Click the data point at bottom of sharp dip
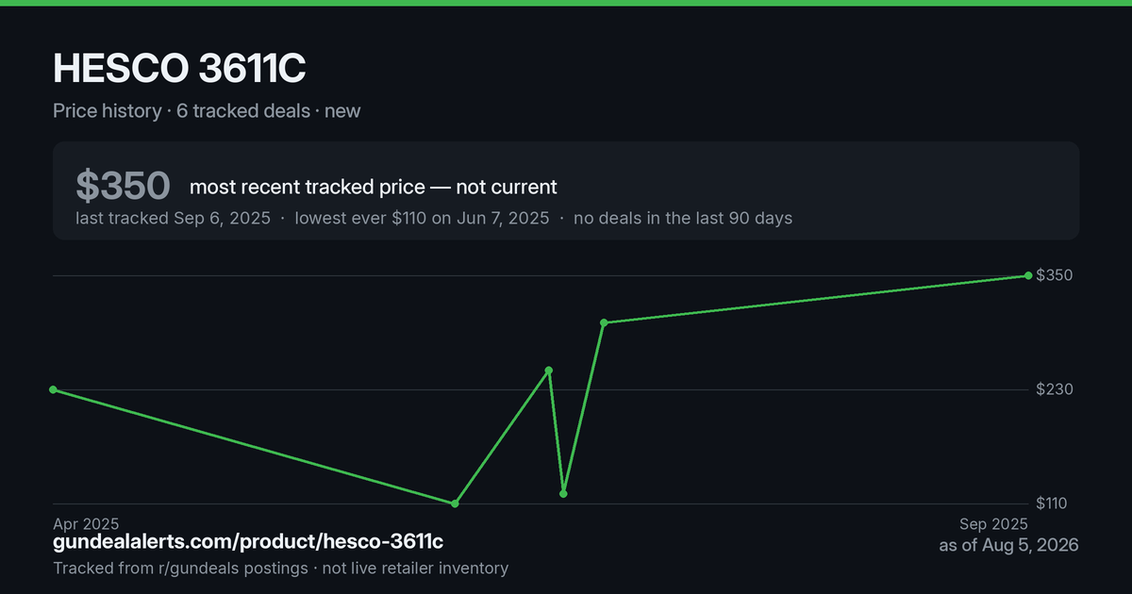Viewport: 1132px width, 594px height. point(563,493)
